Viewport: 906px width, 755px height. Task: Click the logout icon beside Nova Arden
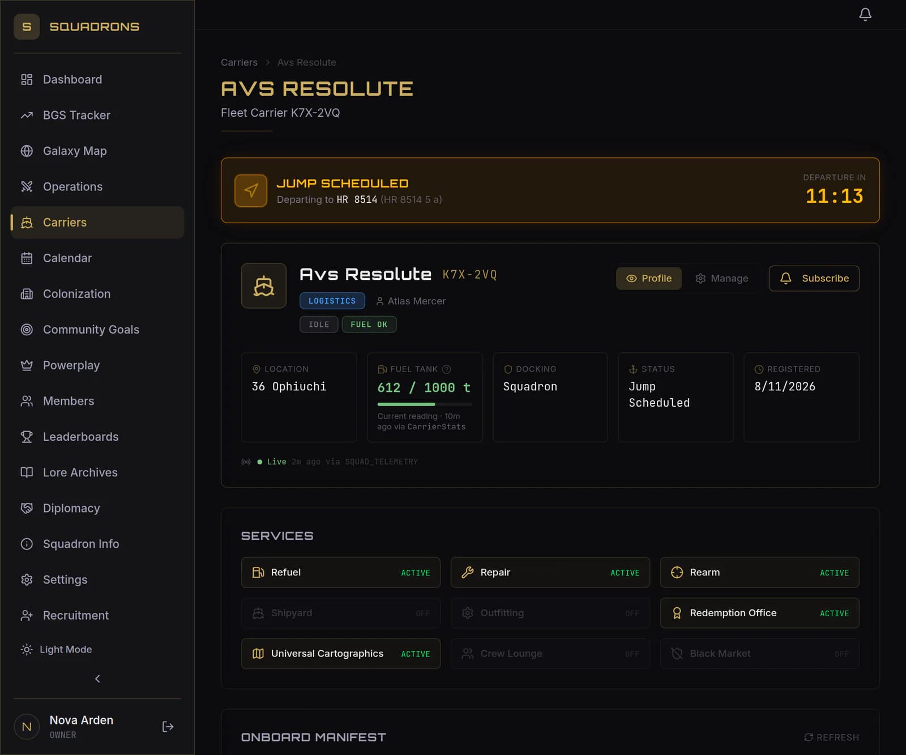(168, 726)
